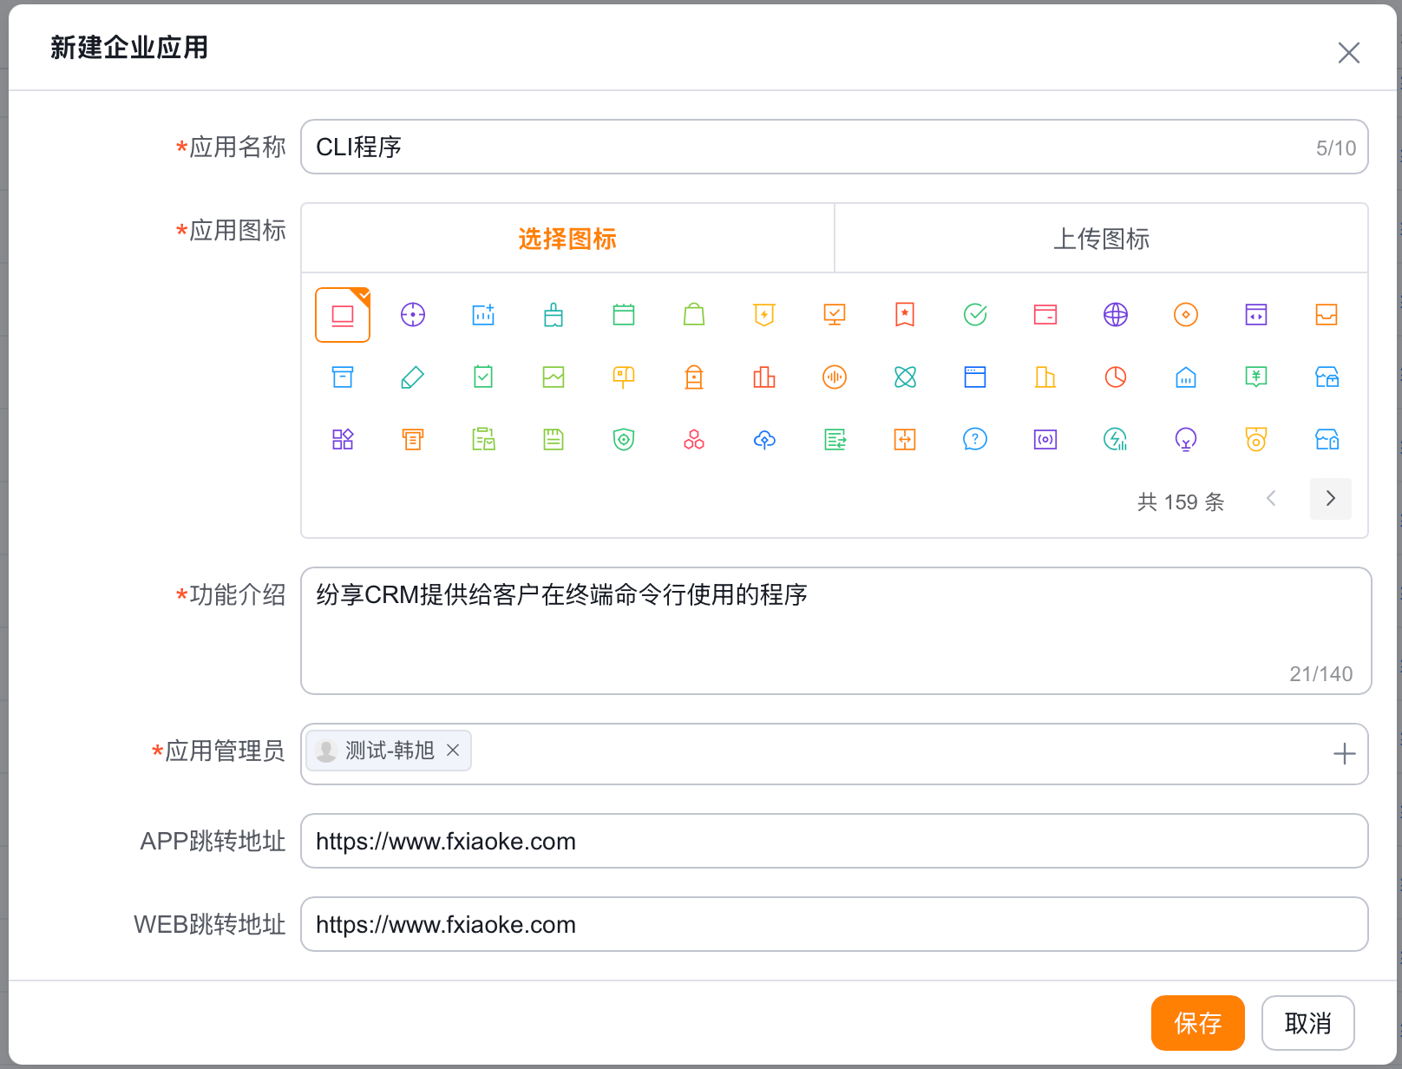Image resolution: width=1402 pixels, height=1069 pixels.
Task: Add an app administrator with plus icon
Action: [x=1345, y=754]
